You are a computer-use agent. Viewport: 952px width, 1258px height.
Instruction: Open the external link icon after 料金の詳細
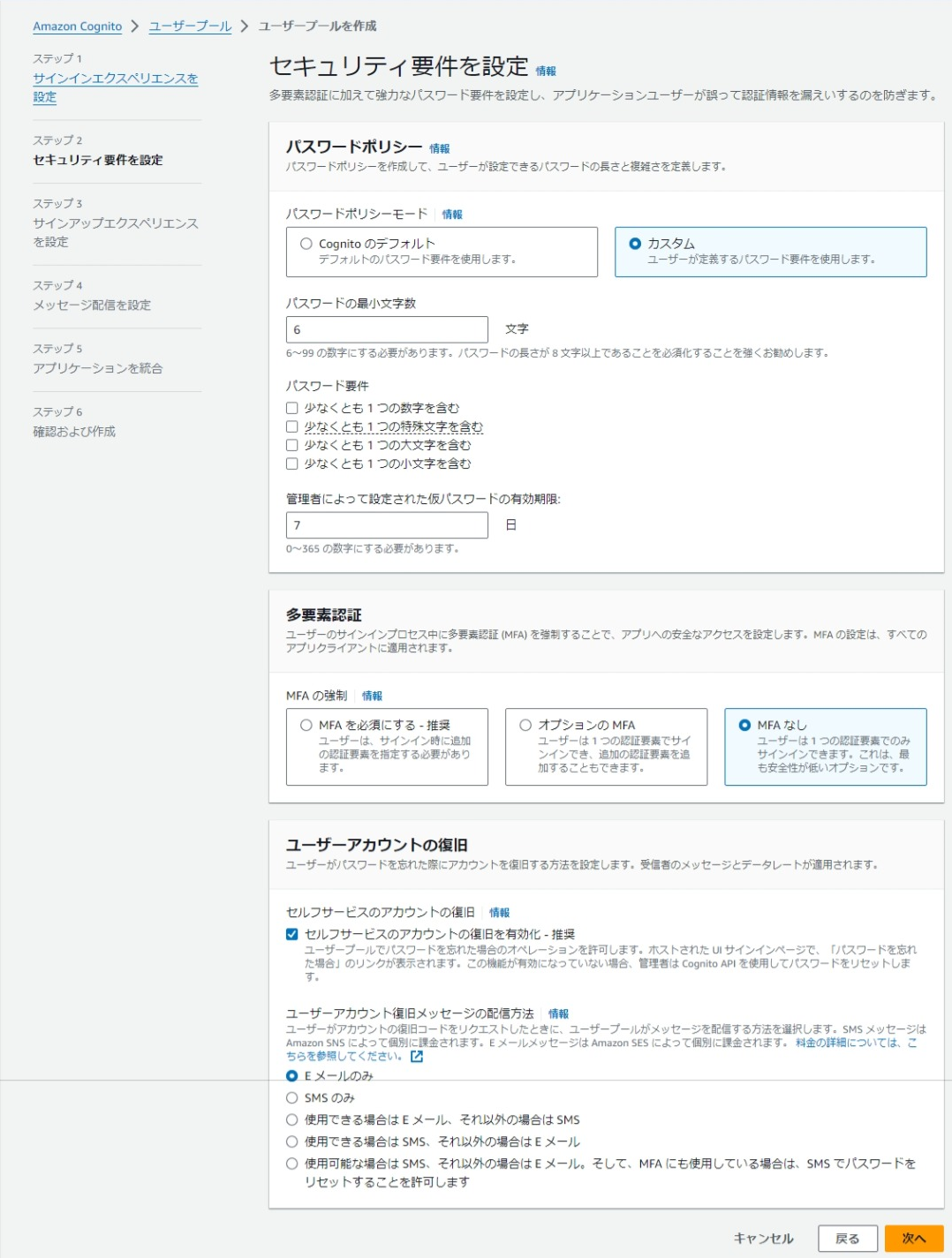tap(417, 1057)
